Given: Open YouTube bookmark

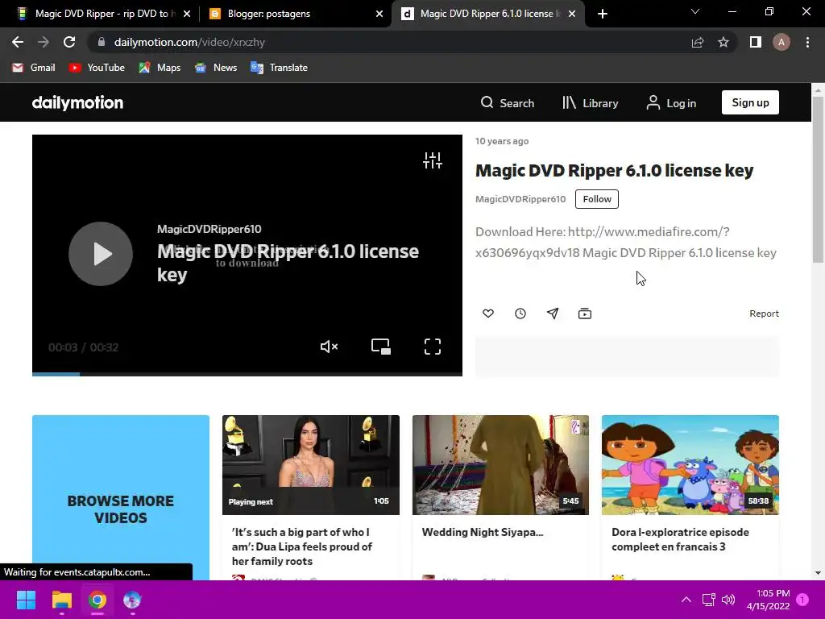Looking at the screenshot, I should [97, 68].
